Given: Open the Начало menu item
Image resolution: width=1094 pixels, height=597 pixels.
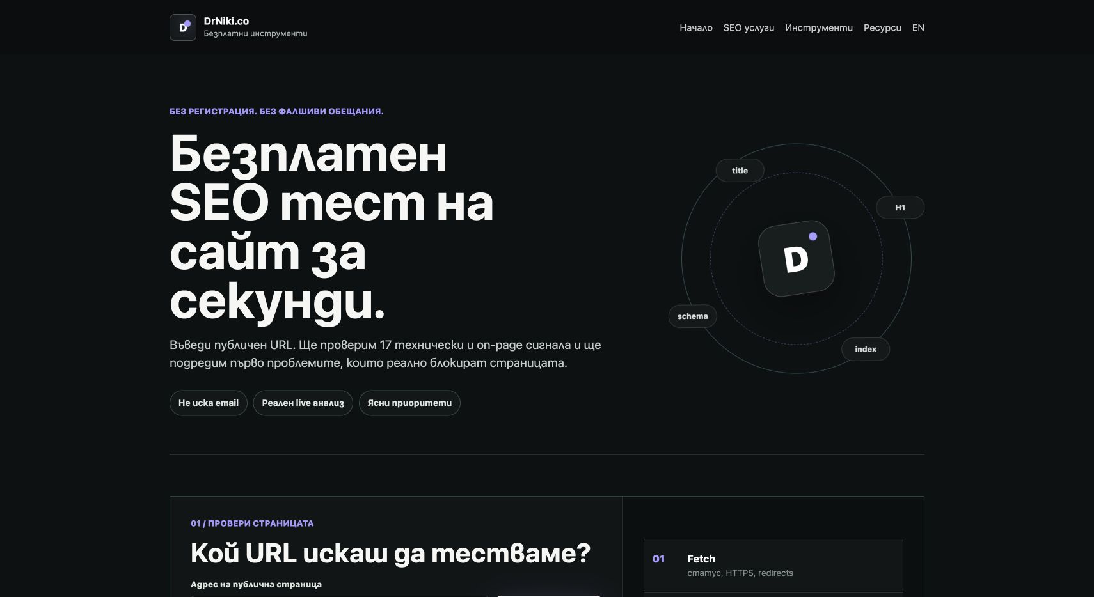Looking at the screenshot, I should [696, 27].
